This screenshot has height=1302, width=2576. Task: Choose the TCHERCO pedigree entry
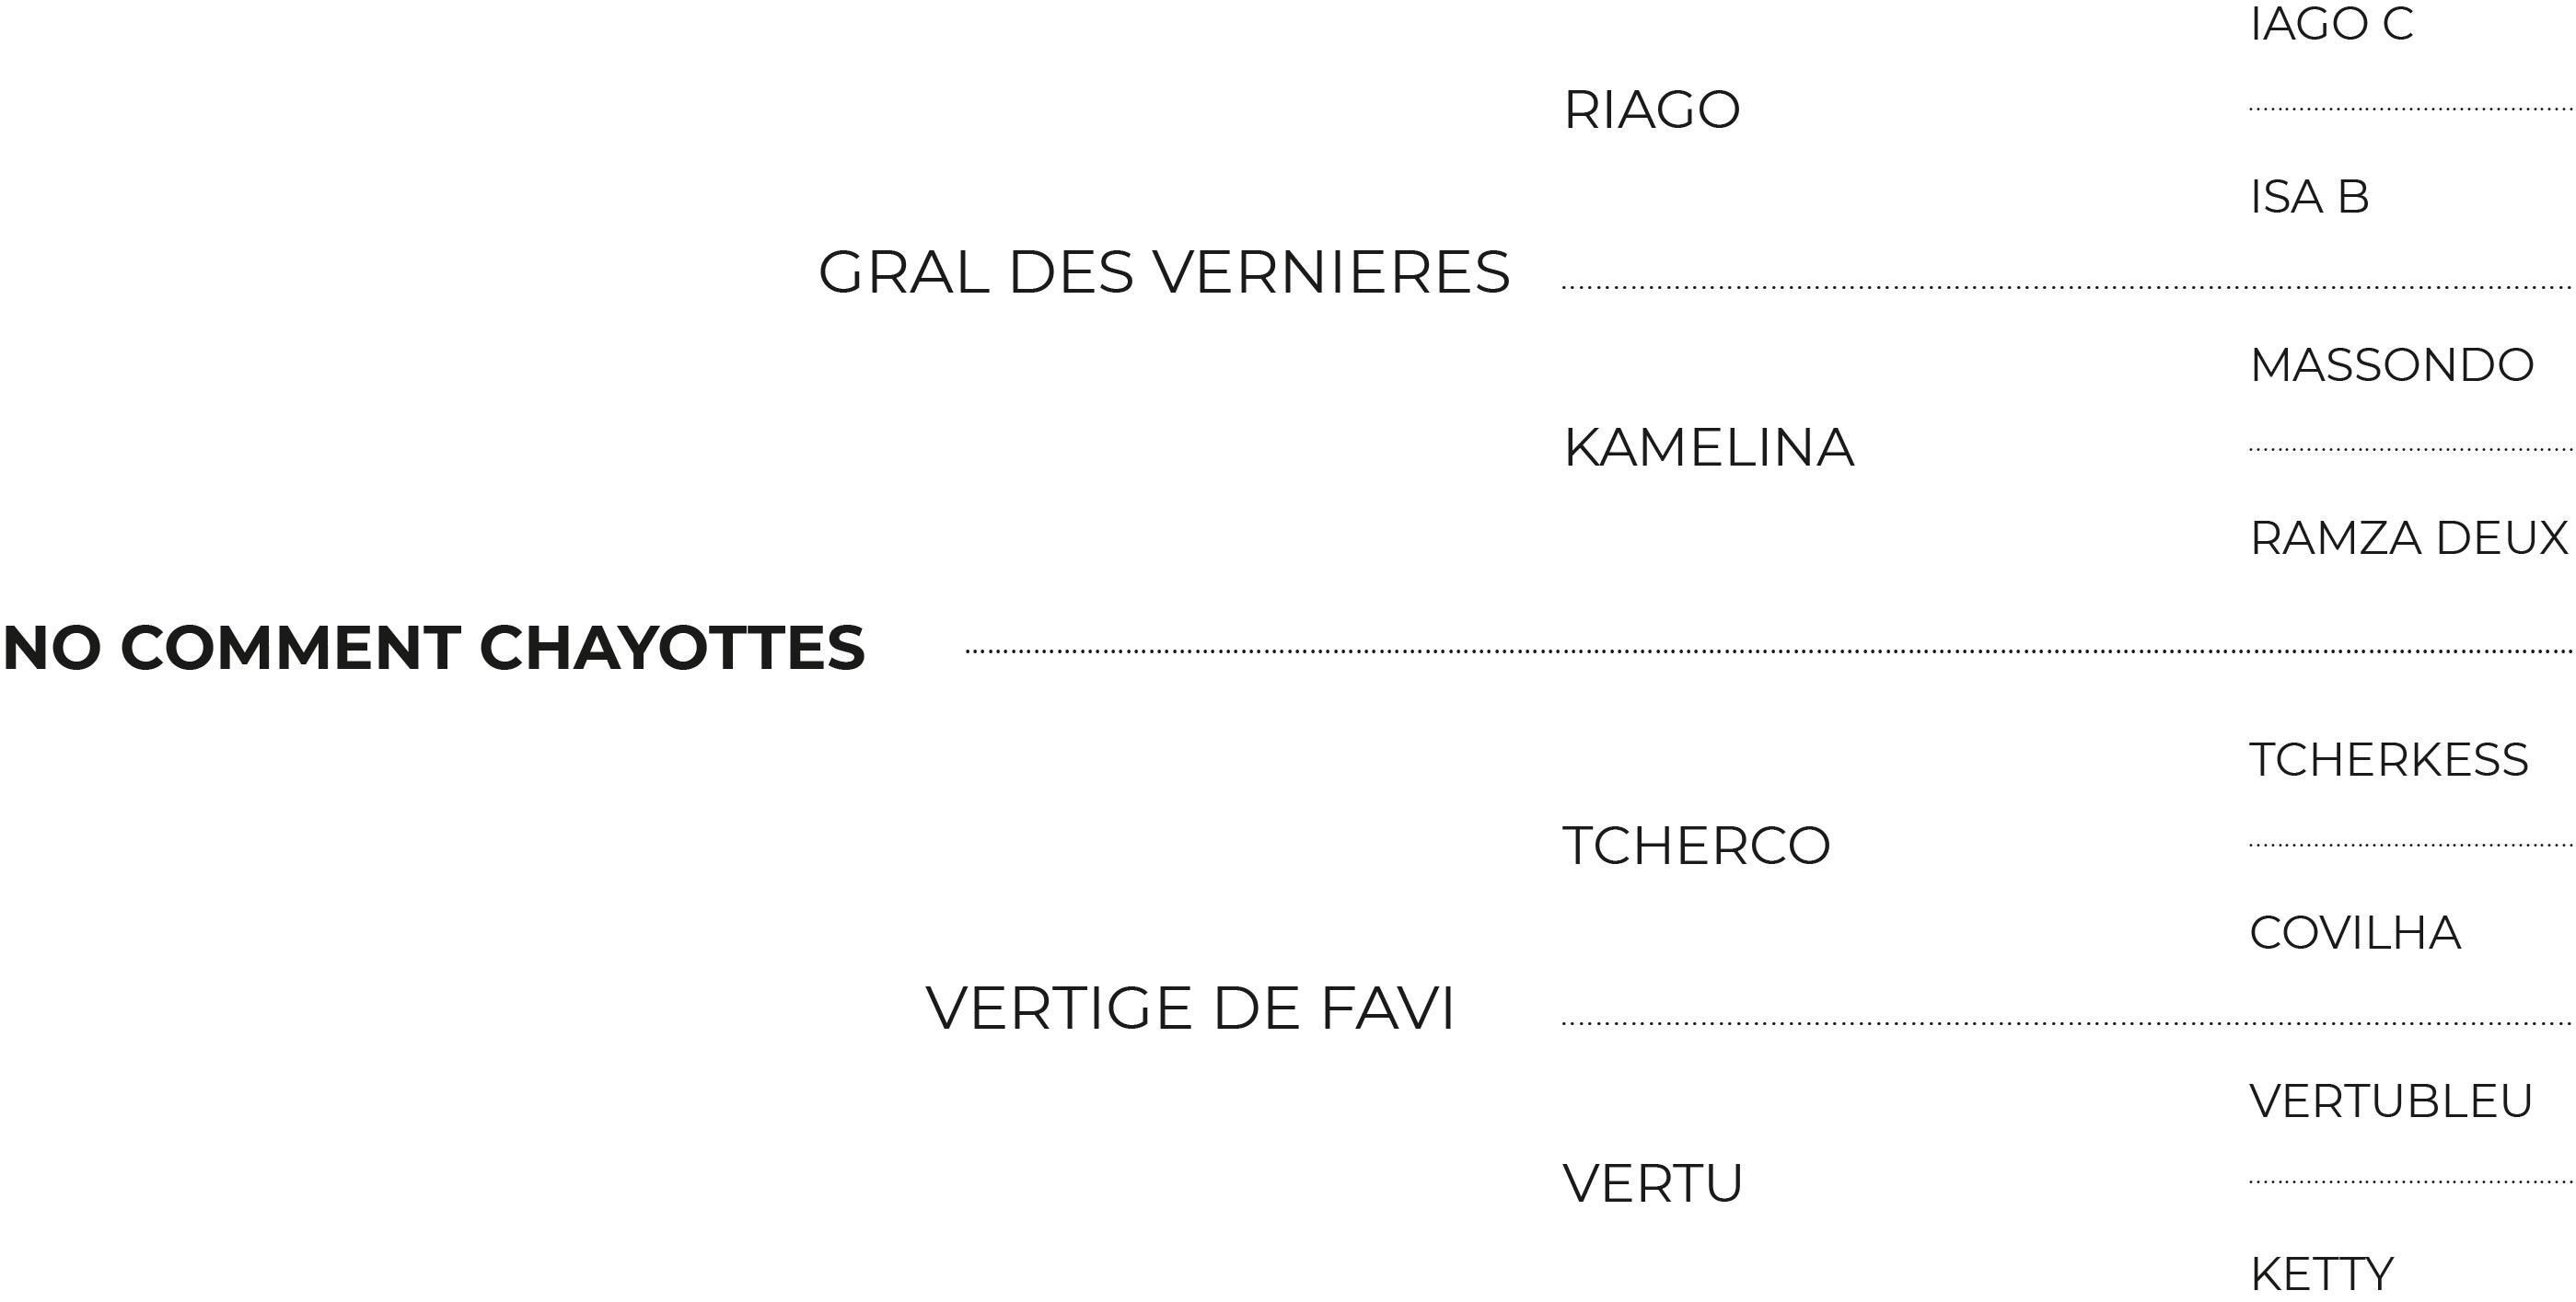(1696, 846)
